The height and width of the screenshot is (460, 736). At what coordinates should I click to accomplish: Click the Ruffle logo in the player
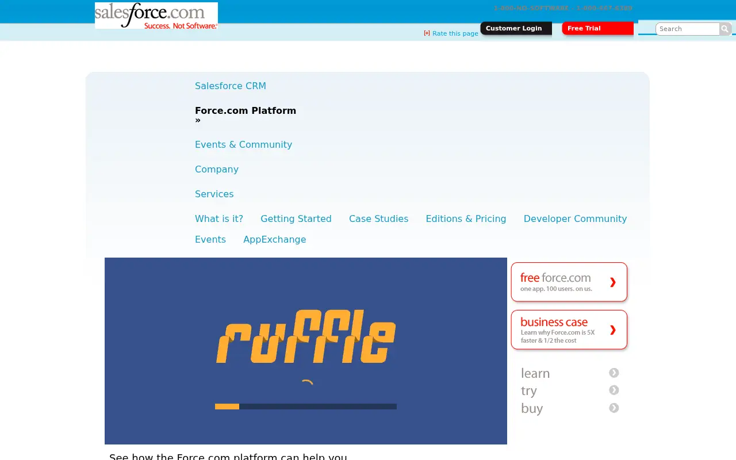coord(306,336)
